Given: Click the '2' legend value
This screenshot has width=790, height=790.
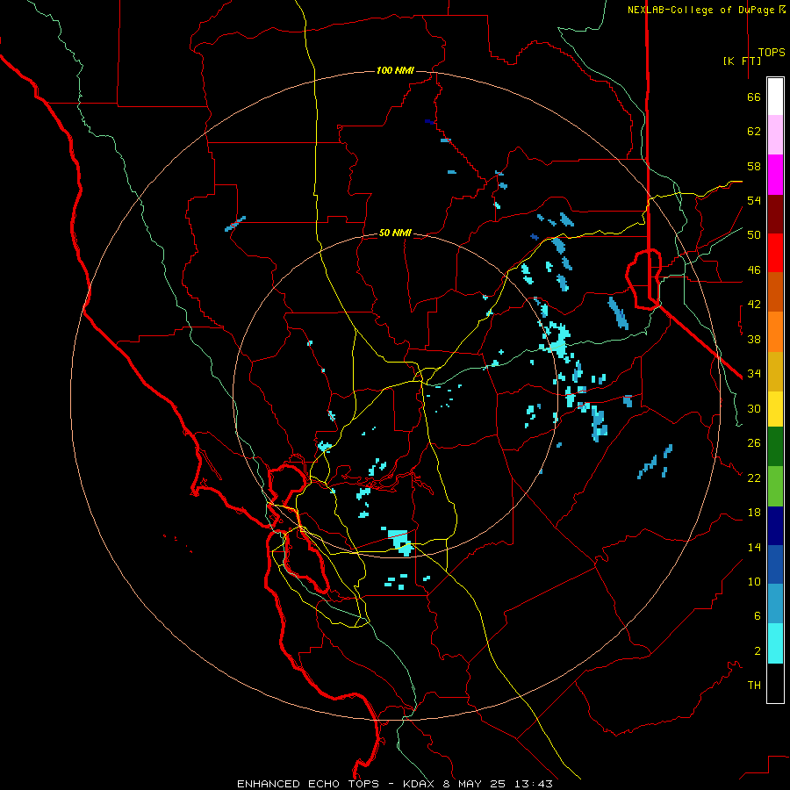Looking at the screenshot, I should 758,650.
